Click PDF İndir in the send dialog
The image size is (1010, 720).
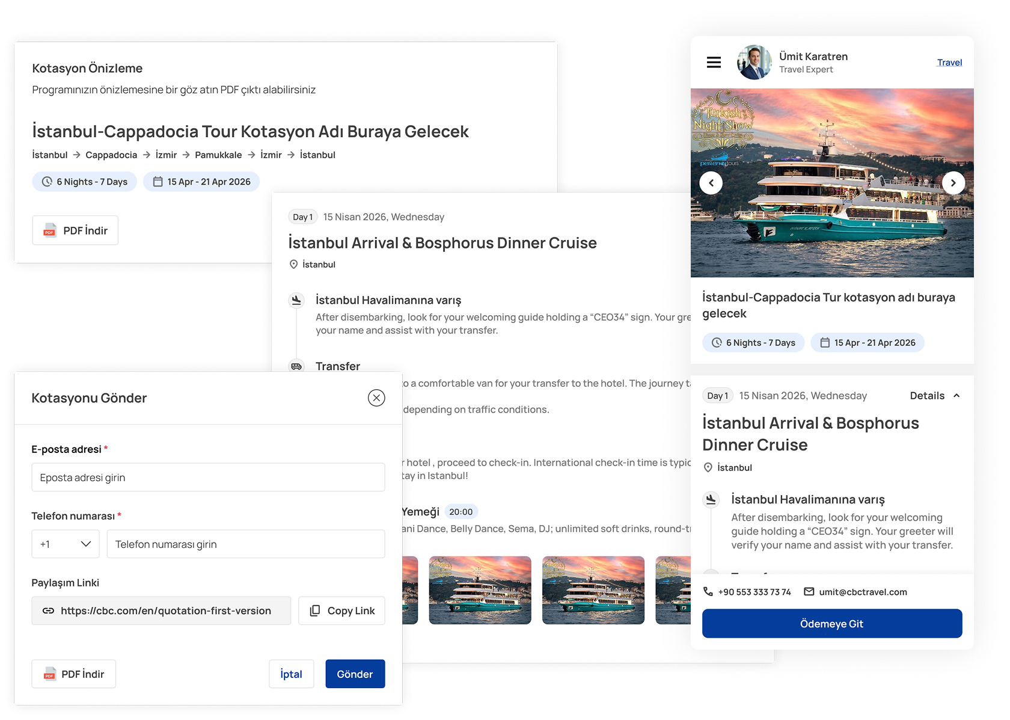[x=73, y=674]
